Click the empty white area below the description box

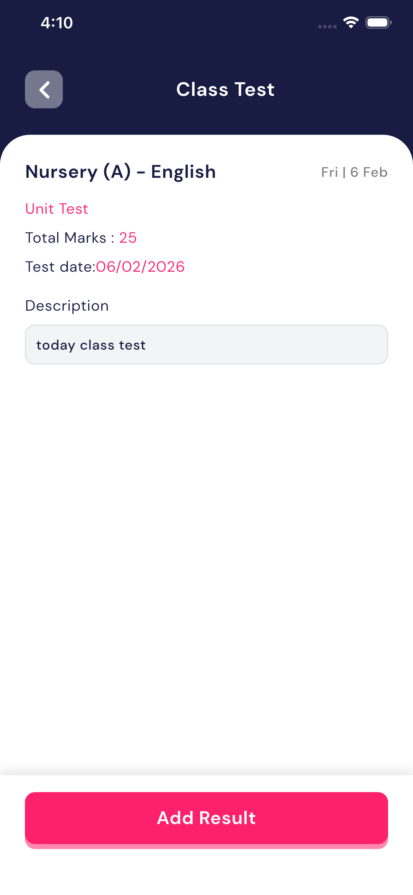(x=206, y=556)
